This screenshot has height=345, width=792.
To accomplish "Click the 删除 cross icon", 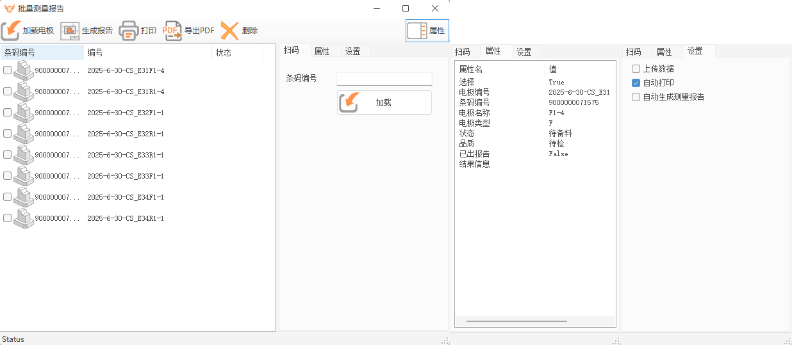I will (229, 31).
